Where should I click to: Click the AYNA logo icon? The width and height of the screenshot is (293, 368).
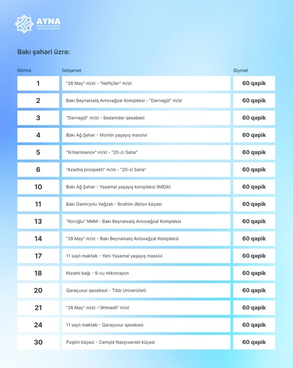pos(24,24)
